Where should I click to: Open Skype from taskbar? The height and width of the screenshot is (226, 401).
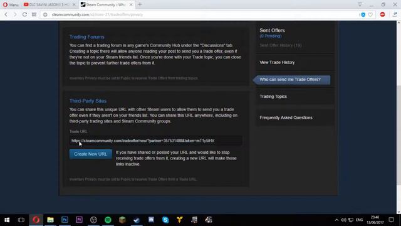[165, 220]
